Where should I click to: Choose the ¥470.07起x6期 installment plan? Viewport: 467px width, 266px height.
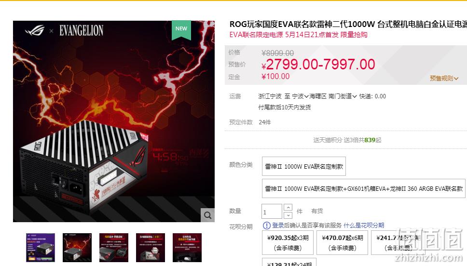[x=342, y=242]
